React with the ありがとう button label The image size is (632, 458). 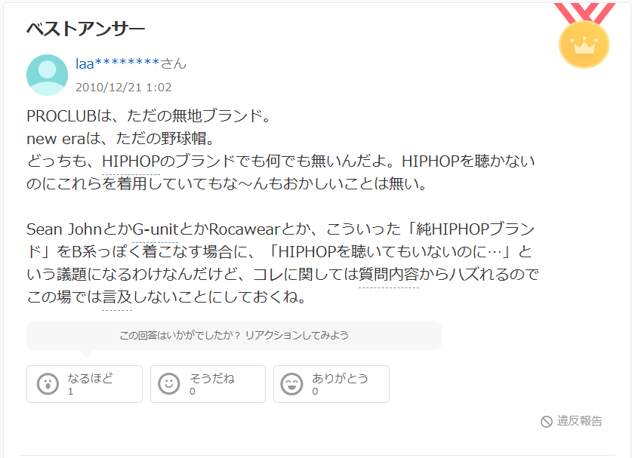tap(340, 378)
